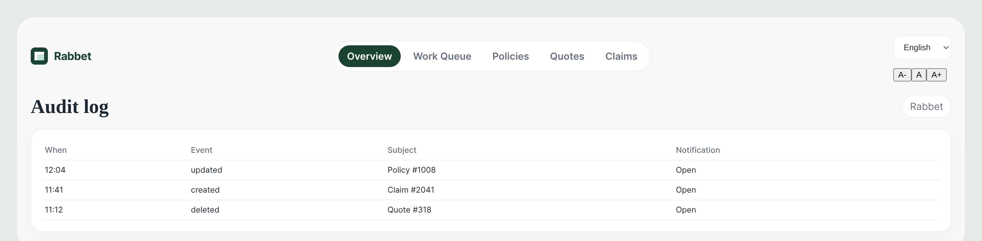The height and width of the screenshot is (241, 982).
Task: Click the 11:12 timestamp cell
Action: (x=54, y=210)
